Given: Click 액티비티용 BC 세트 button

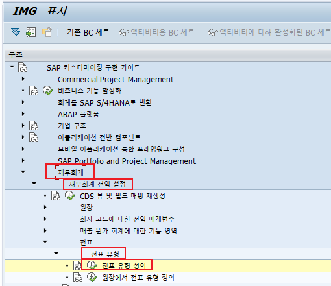Looking at the screenshot, I should coord(156,32).
